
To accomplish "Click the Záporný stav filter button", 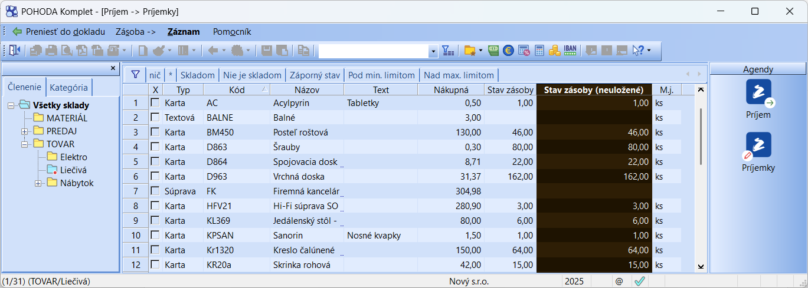I will pos(314,75).
